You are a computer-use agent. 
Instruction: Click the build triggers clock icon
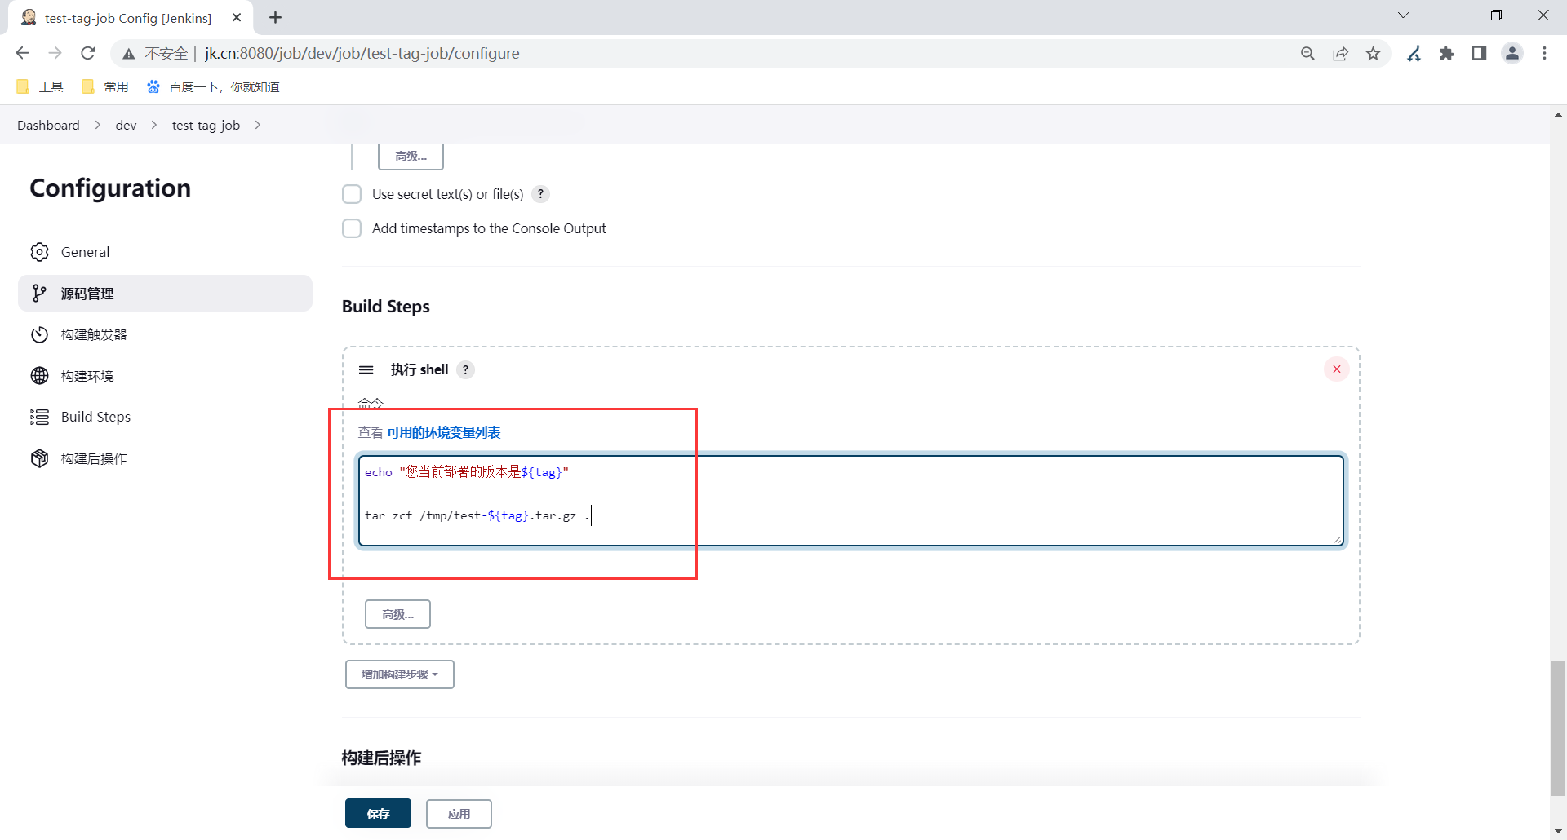click(x=39, y=334)
